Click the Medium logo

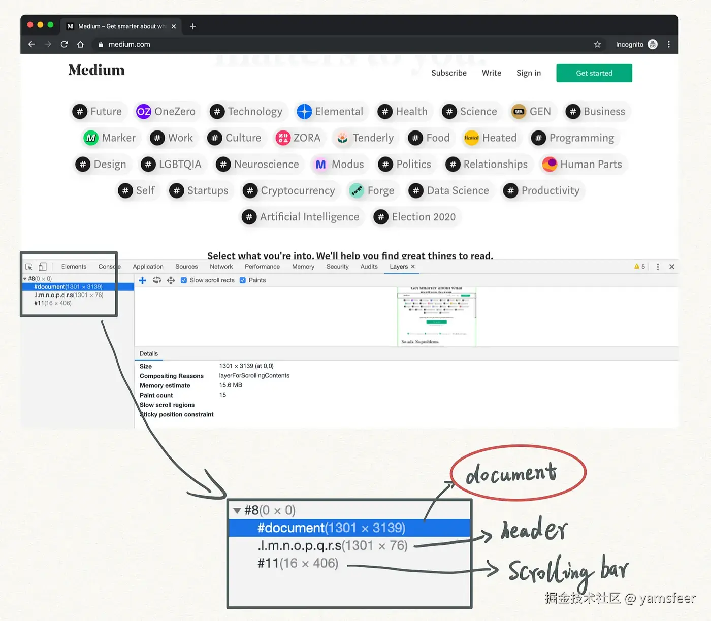(96, 70)
